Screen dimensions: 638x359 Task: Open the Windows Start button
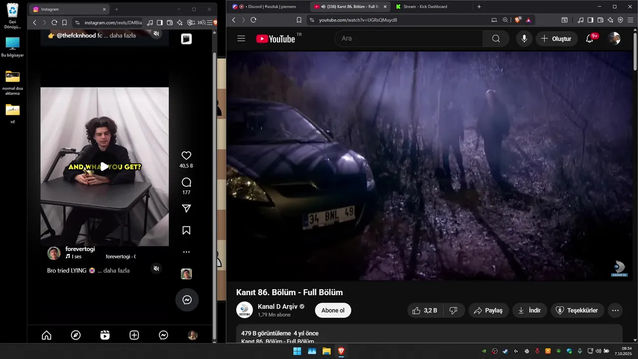297,351
